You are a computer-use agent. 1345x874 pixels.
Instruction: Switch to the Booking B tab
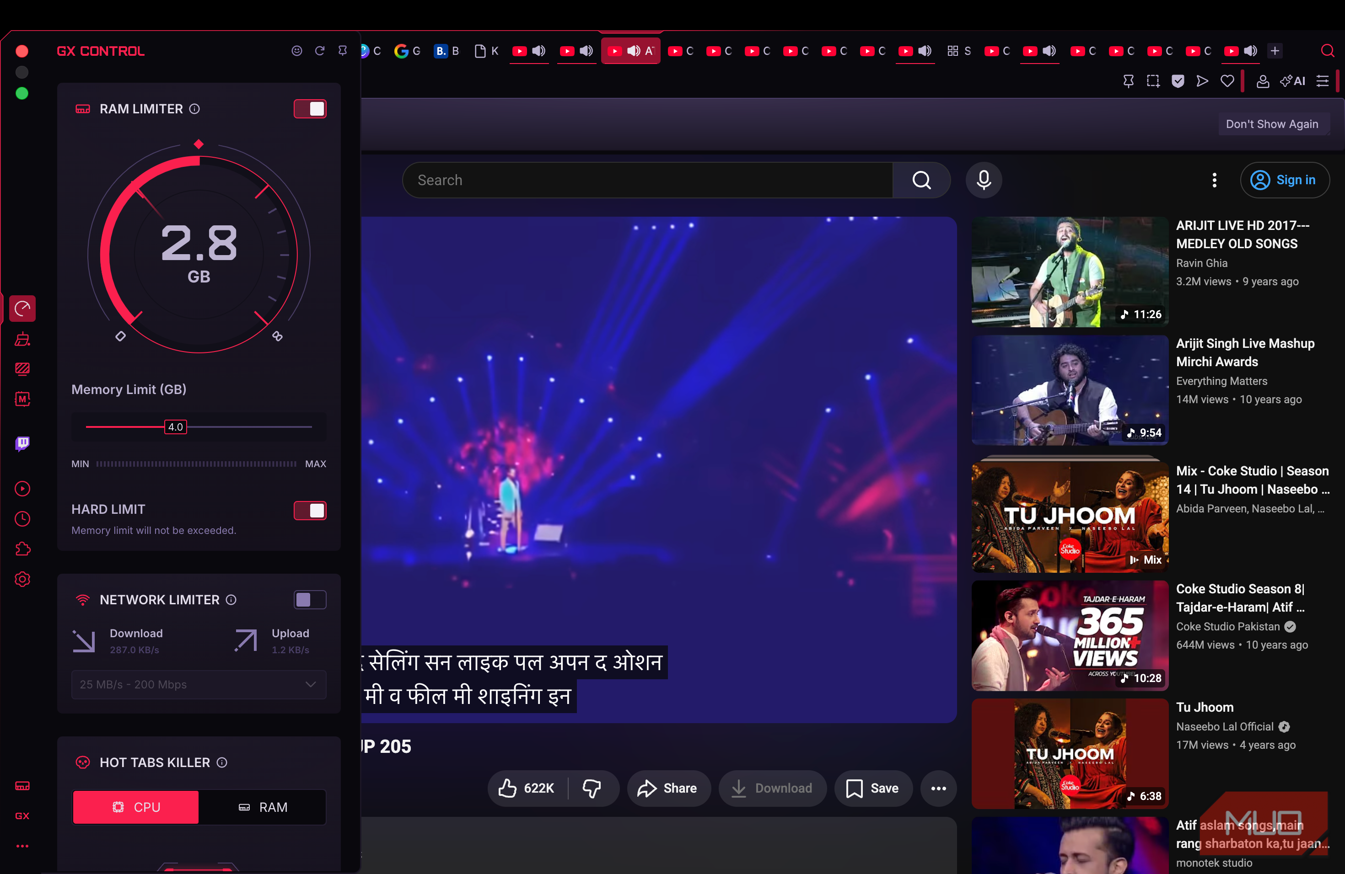click(447, 51)
